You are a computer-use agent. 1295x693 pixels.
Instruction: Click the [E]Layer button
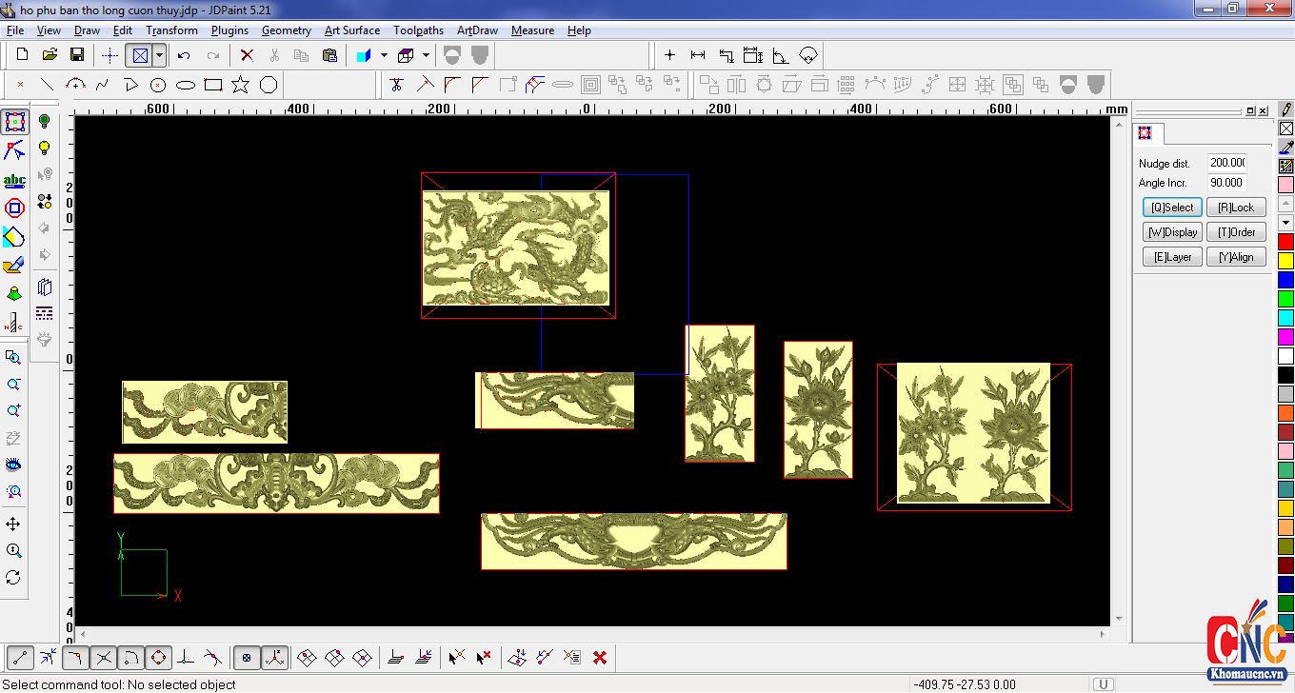[1172, 257]
